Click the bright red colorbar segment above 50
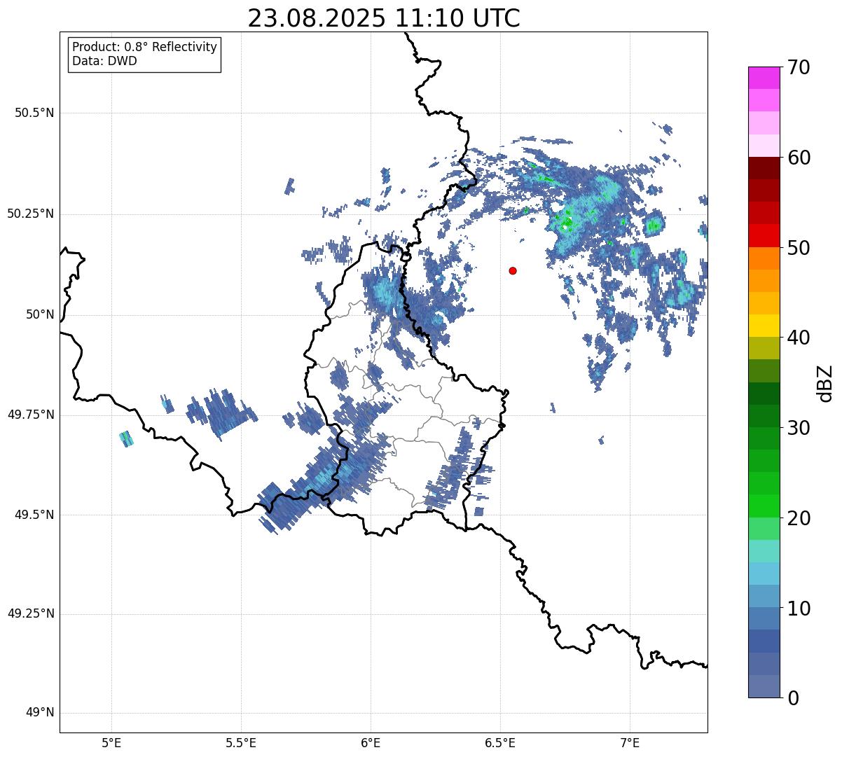842x757 pixels. [x=764, y=235]
